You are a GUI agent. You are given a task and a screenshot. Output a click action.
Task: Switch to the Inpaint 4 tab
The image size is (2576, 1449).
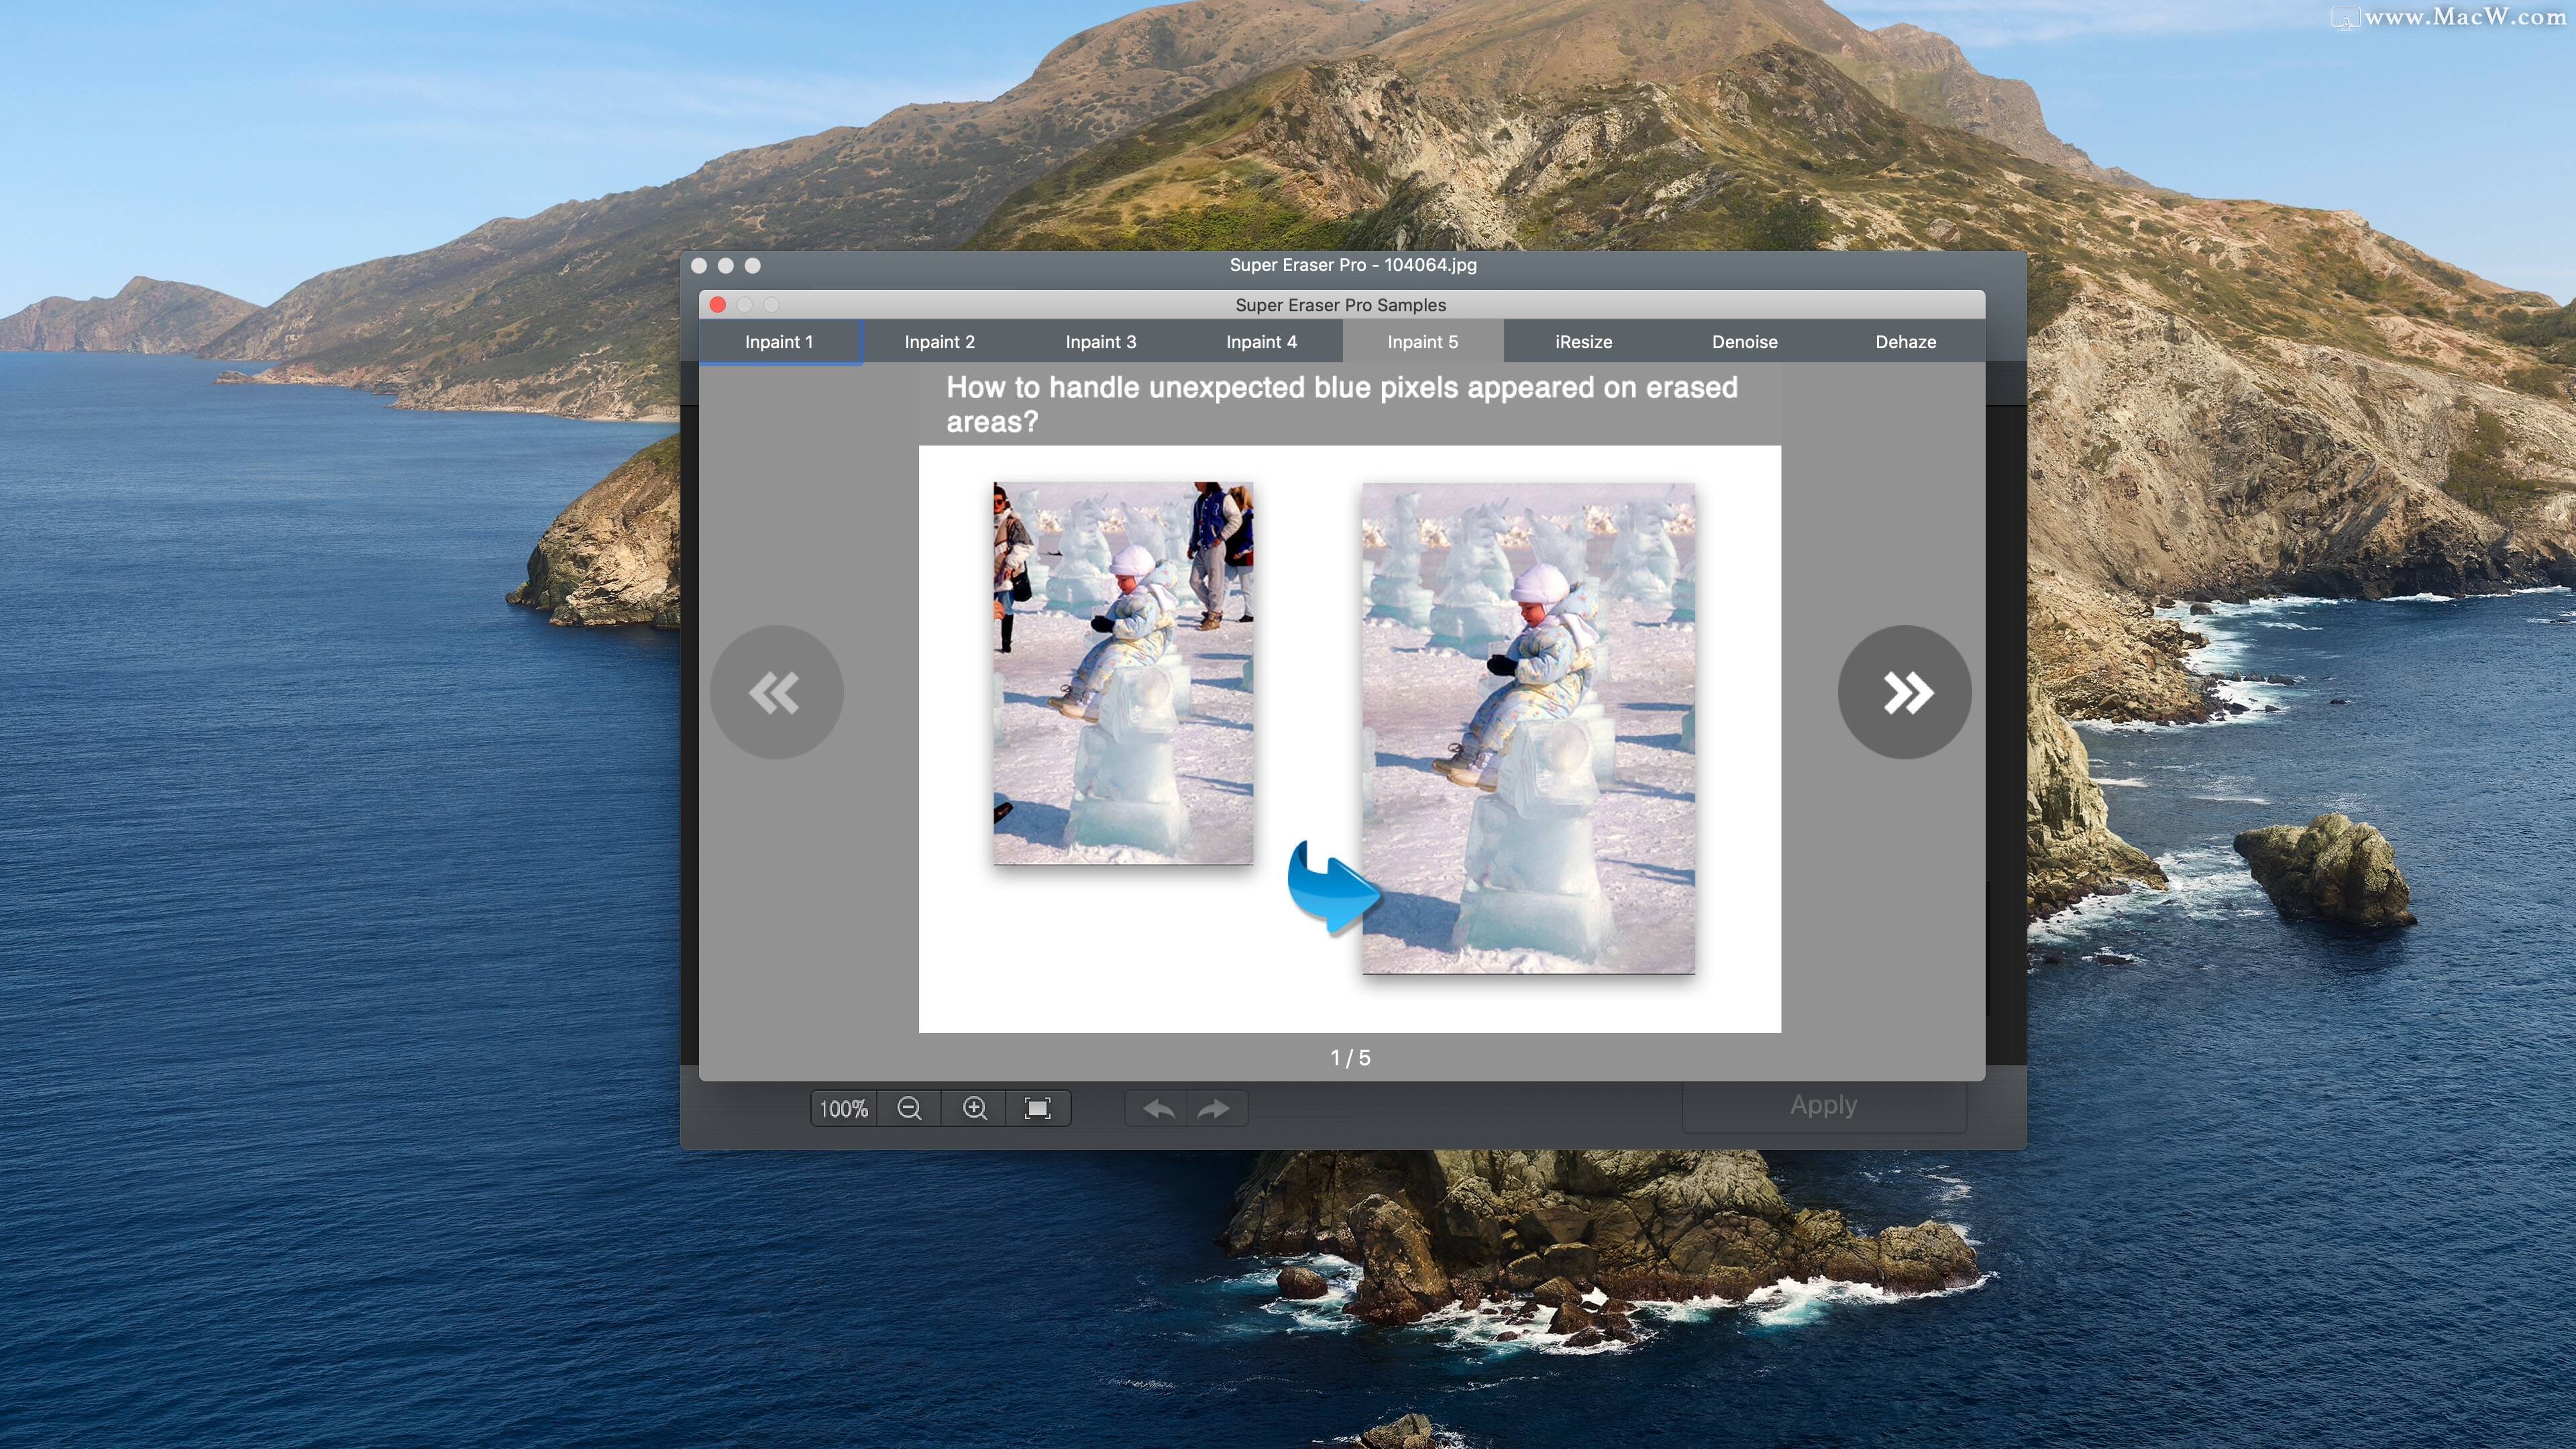1261,342
